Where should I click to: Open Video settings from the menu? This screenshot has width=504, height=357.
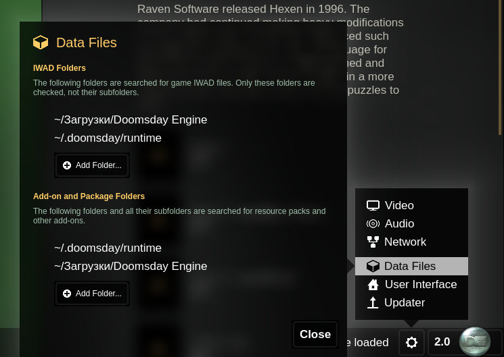(411, 205)
